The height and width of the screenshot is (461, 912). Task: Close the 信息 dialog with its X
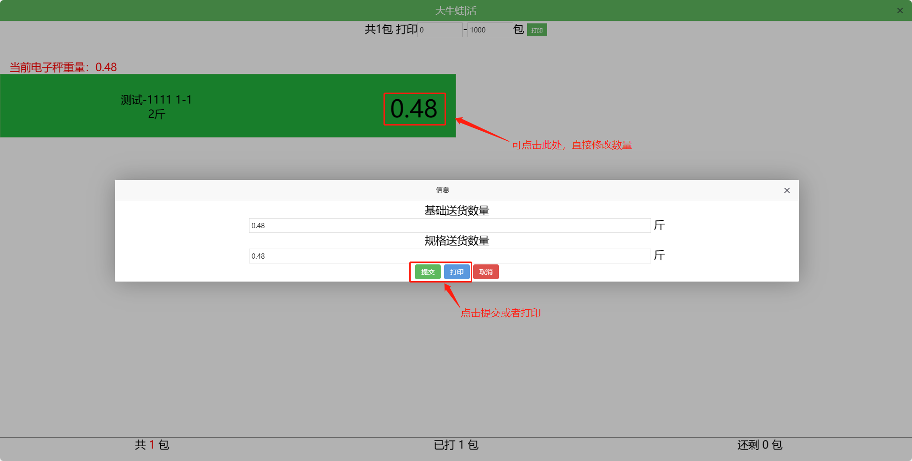[x=787, y=190]
